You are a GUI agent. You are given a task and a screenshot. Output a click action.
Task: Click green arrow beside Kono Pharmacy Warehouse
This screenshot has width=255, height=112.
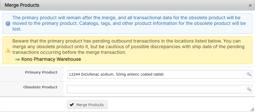click(x=17, y=59)
